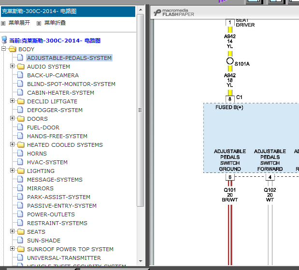Image resolution: width=299 pixels, height=270 pixels.
Task: Open the FUEL-DOOR diagram
Action: click(43, 128)
